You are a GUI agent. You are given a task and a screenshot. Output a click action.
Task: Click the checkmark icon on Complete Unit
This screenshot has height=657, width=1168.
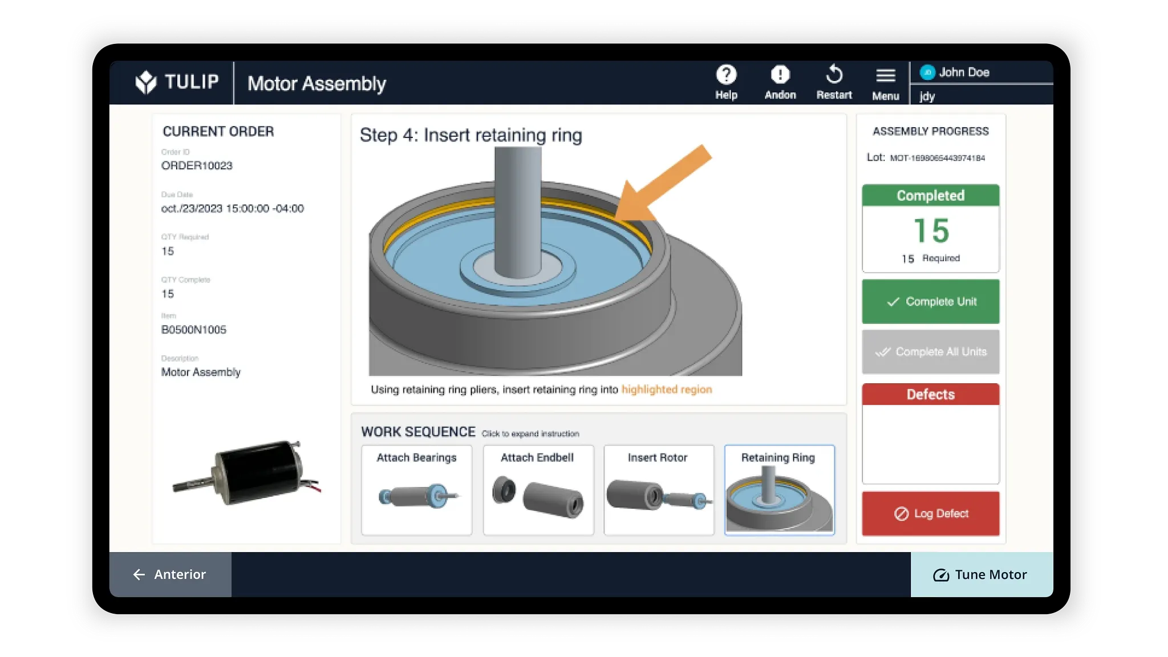pyautogui.click(x=893, y=302)
